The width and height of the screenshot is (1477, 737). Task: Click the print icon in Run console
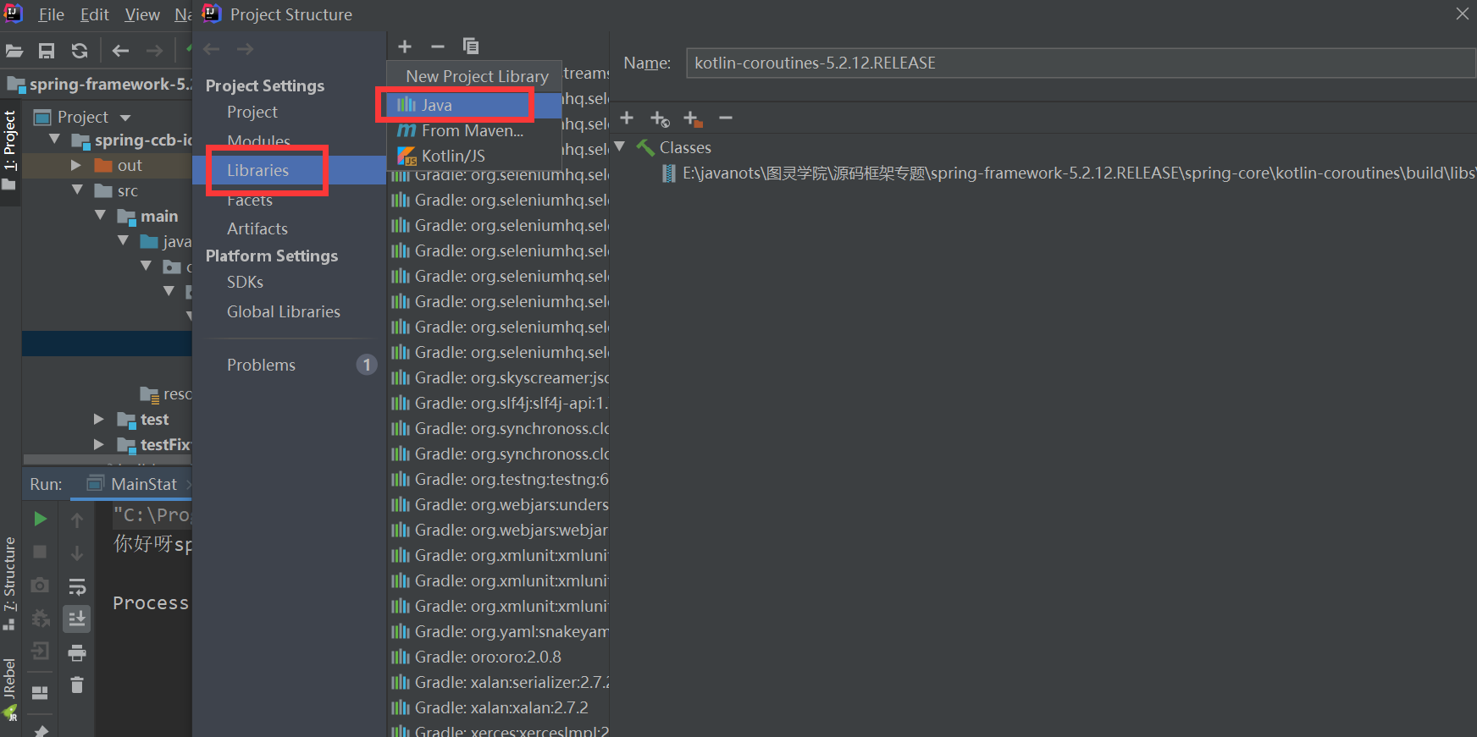click(77, 652)
